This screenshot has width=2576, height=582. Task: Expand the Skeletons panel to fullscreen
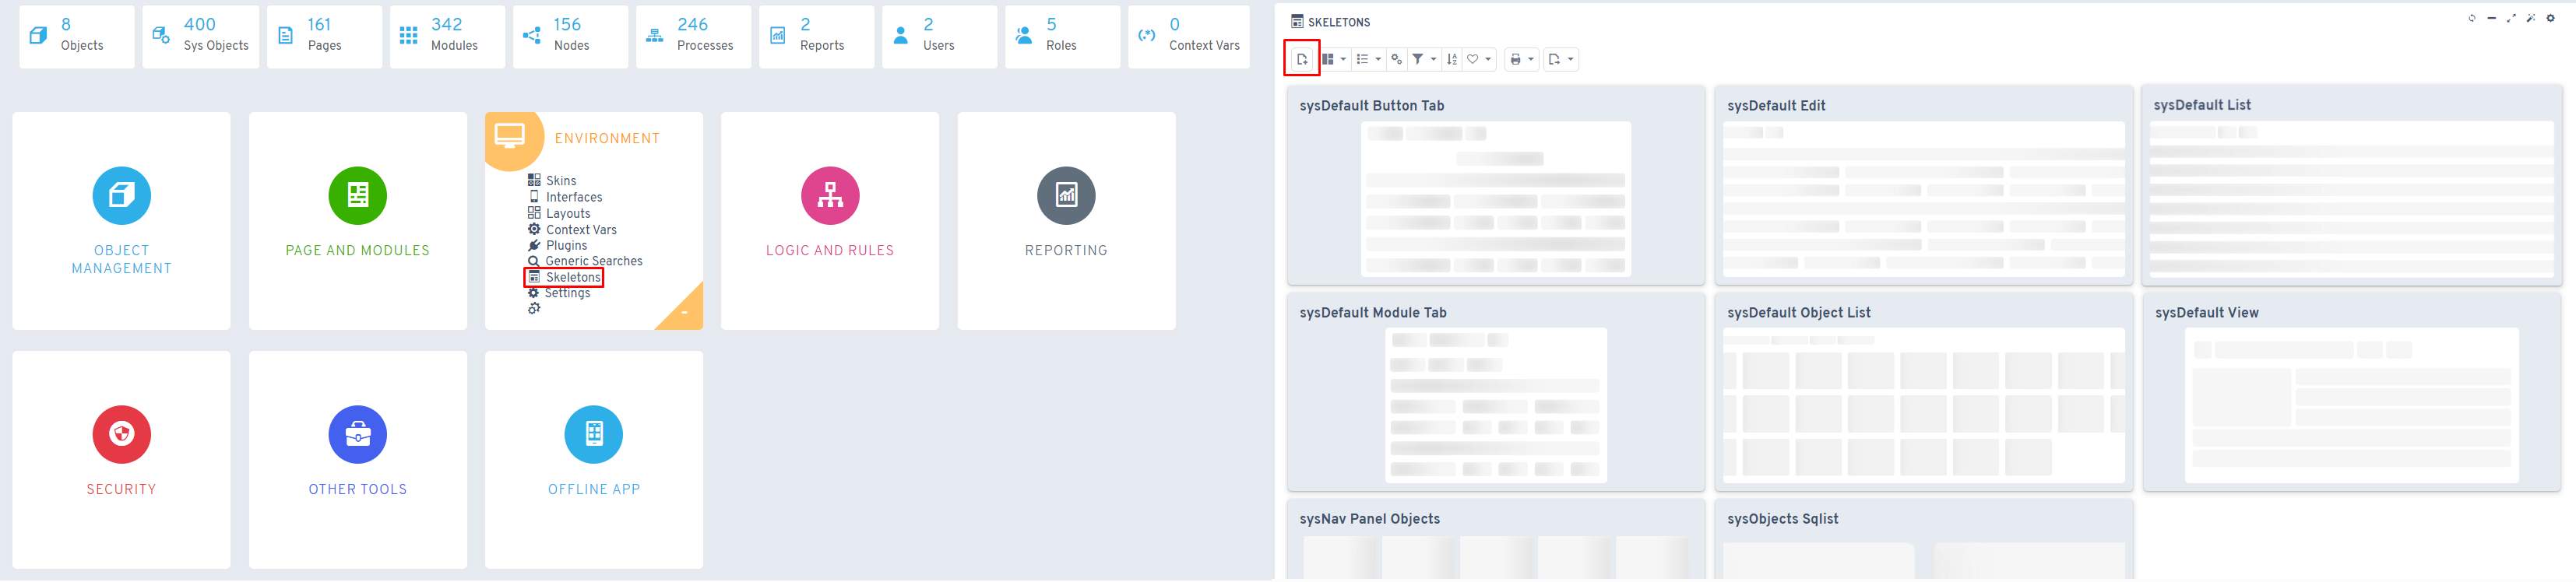pos(2511,18)
